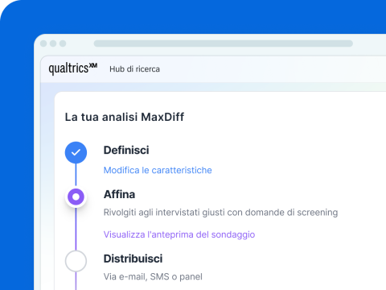Screen dimensions: 386x290
Task: Click the qualtrics XM logo
Action: point(73,68)
